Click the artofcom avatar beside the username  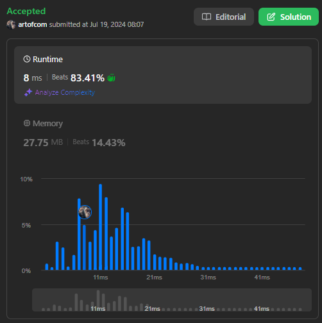tap(11, 25)
